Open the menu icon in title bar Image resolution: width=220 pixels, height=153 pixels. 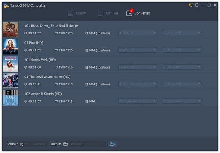tap(197, 5)
